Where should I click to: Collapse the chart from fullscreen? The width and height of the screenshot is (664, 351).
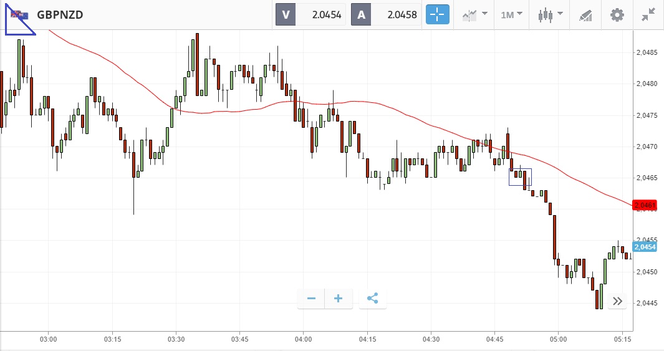(649, 14)
